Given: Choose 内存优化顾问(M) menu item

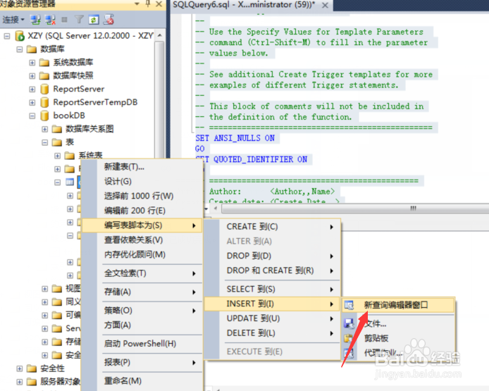Looking at the screenshot, I should pos(142,254).
